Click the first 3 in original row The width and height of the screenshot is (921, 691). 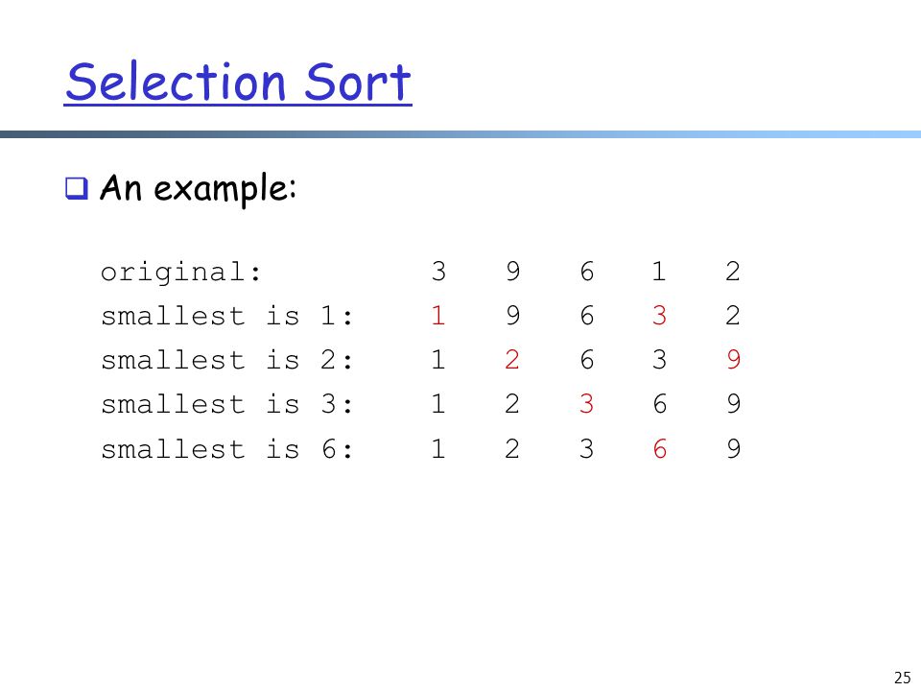coord(438,272)
